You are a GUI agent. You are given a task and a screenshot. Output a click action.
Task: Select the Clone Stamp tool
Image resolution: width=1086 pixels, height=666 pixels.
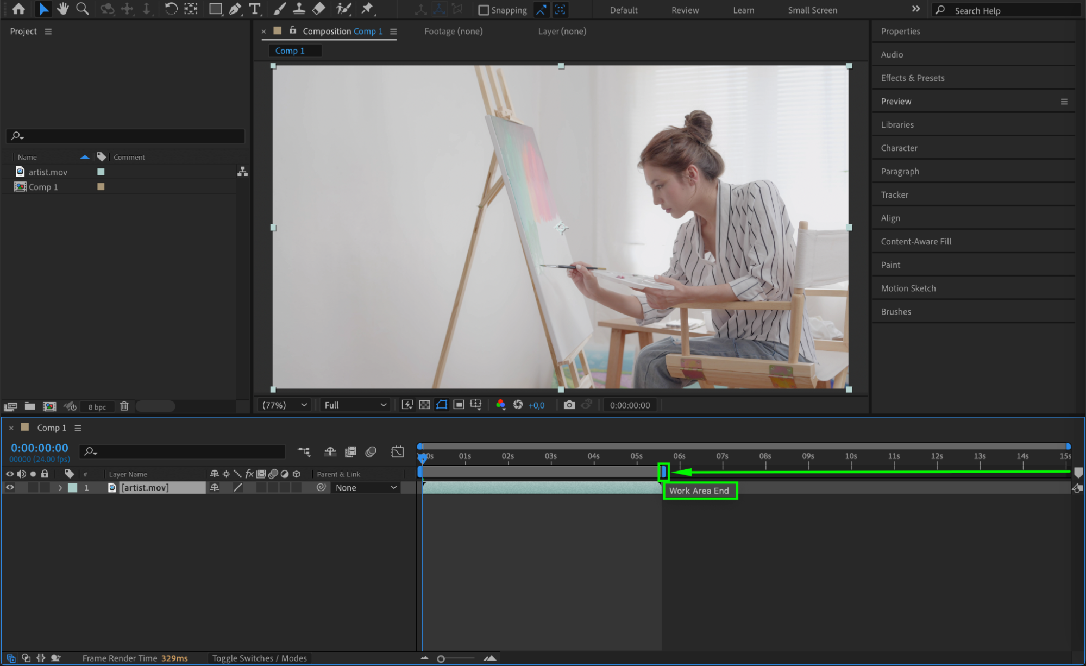(299, 9)
